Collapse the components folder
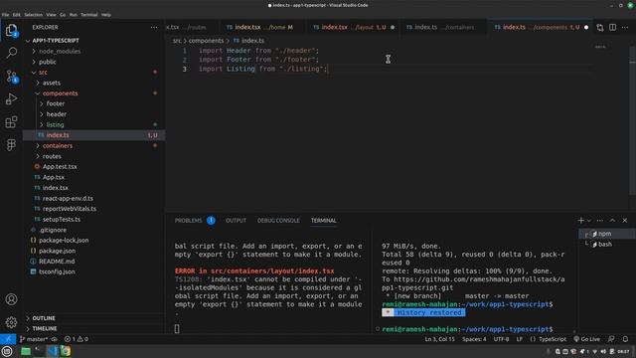The height and width of the screenshot is (358, 636). (60, 93)
